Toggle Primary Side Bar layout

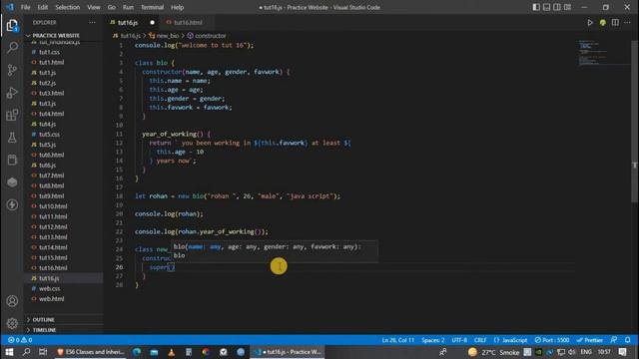click(x=536, y=7)
